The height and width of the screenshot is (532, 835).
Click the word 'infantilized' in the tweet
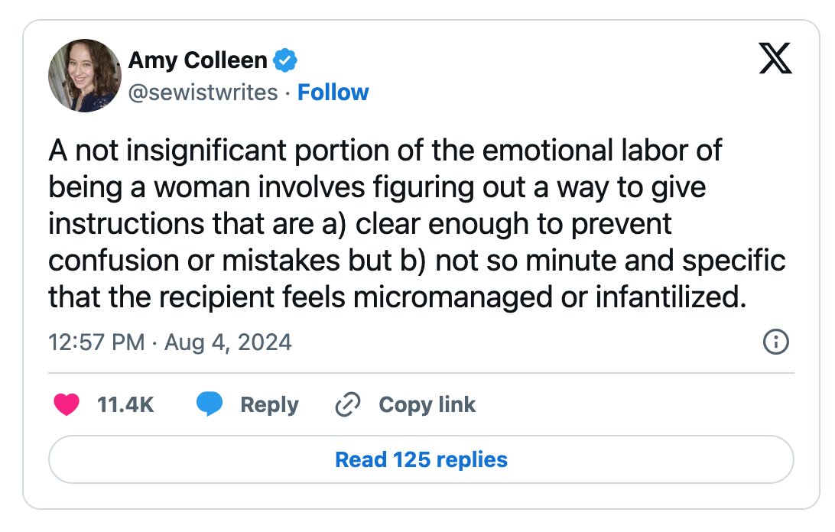click(x=668, y=297)
